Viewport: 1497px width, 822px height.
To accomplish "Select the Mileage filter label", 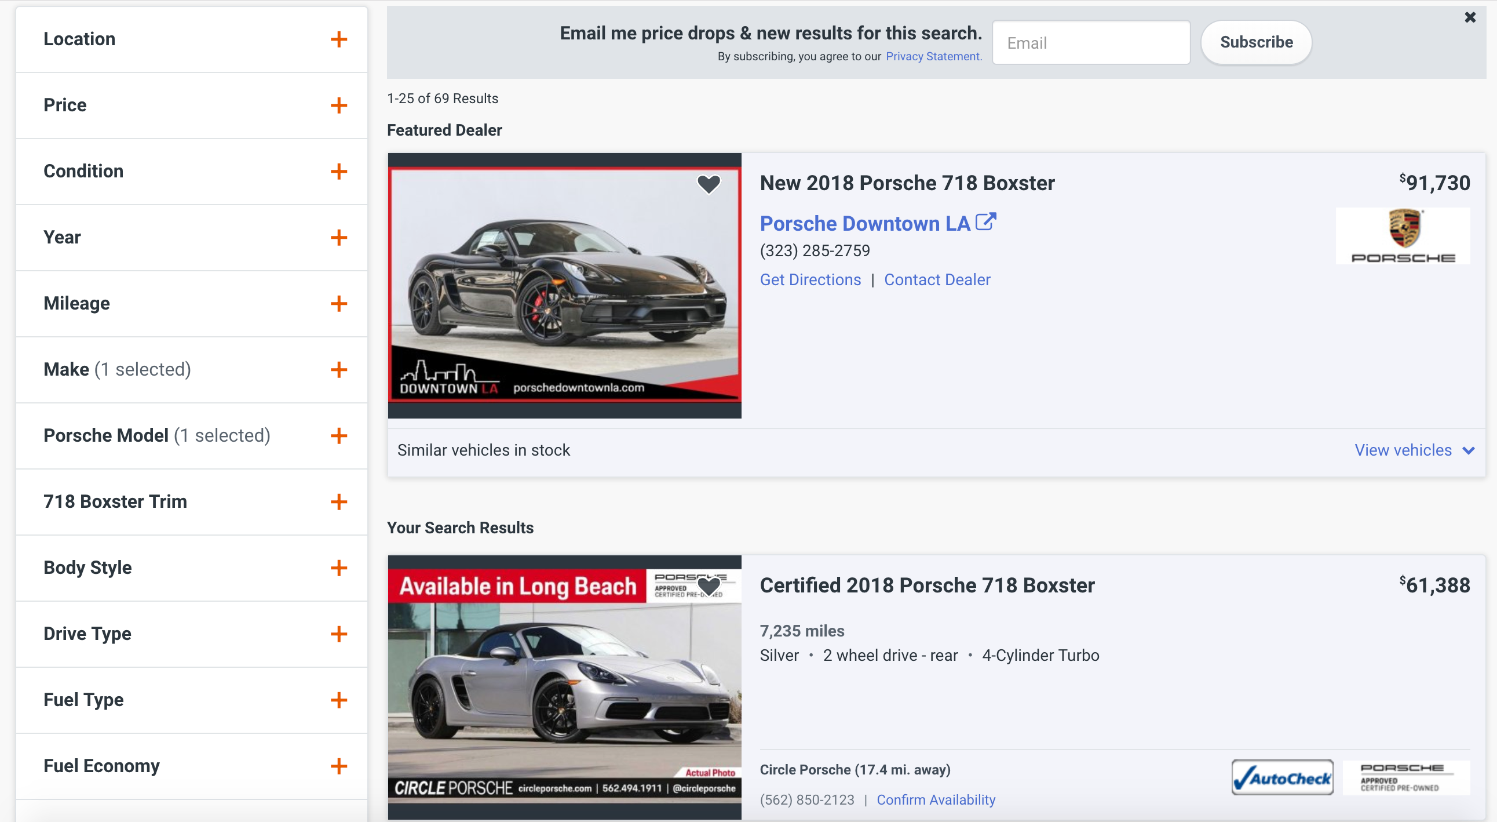I will (x=76, y=303).
